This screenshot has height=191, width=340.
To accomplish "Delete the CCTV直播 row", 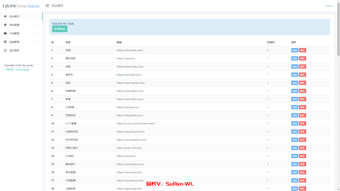I will click(302, 123).
